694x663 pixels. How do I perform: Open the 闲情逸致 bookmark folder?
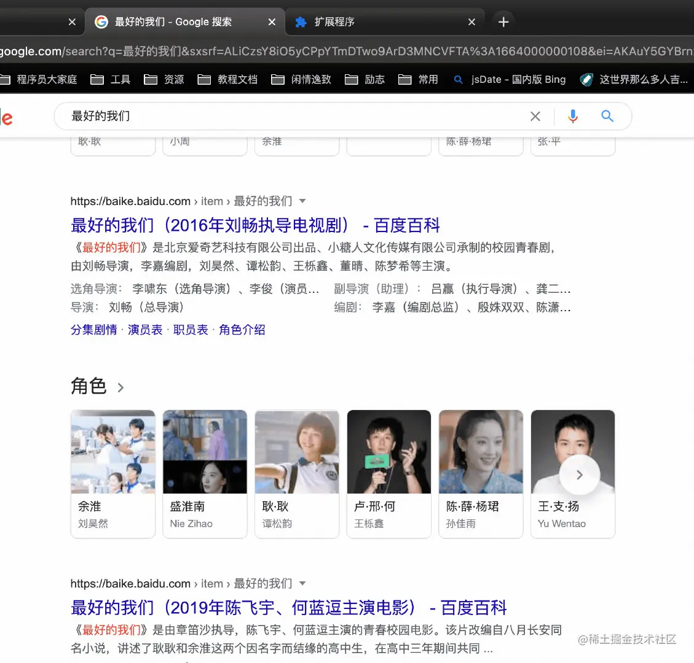click(x=301, y=80)
